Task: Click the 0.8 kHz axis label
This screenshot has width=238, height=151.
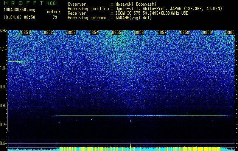Action: click(x=3, y=106)
